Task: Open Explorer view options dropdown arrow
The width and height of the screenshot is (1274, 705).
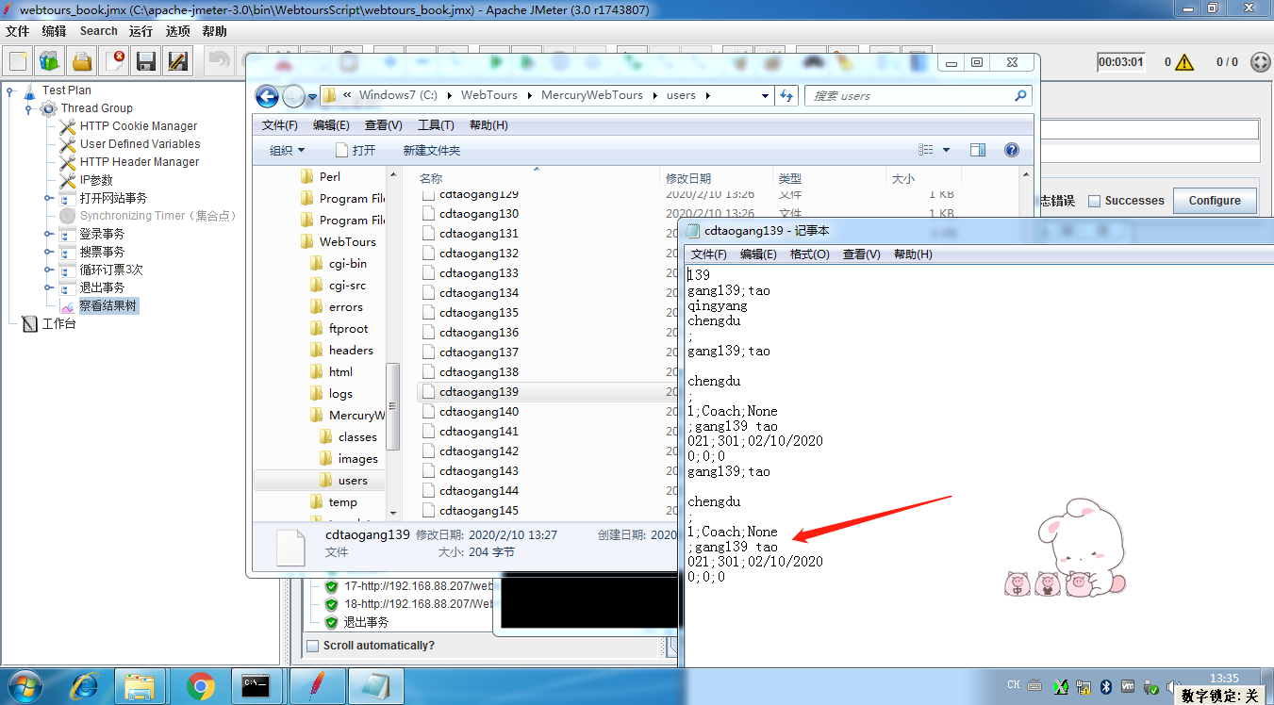Action: coord(946,150)
